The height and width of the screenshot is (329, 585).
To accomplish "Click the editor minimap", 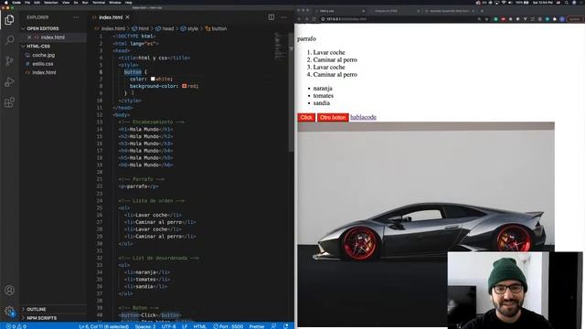I will pos(280,47).
